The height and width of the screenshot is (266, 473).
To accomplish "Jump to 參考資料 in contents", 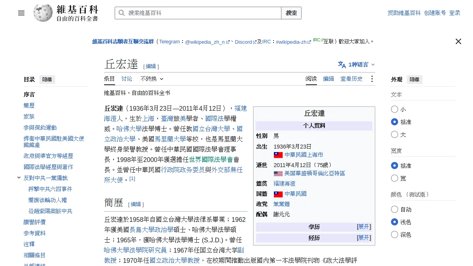I will 35,233.
